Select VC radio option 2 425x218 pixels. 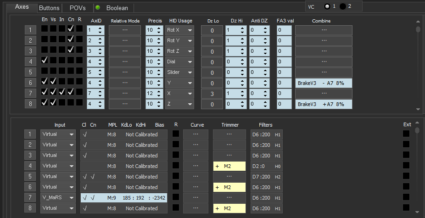point(342,6)
